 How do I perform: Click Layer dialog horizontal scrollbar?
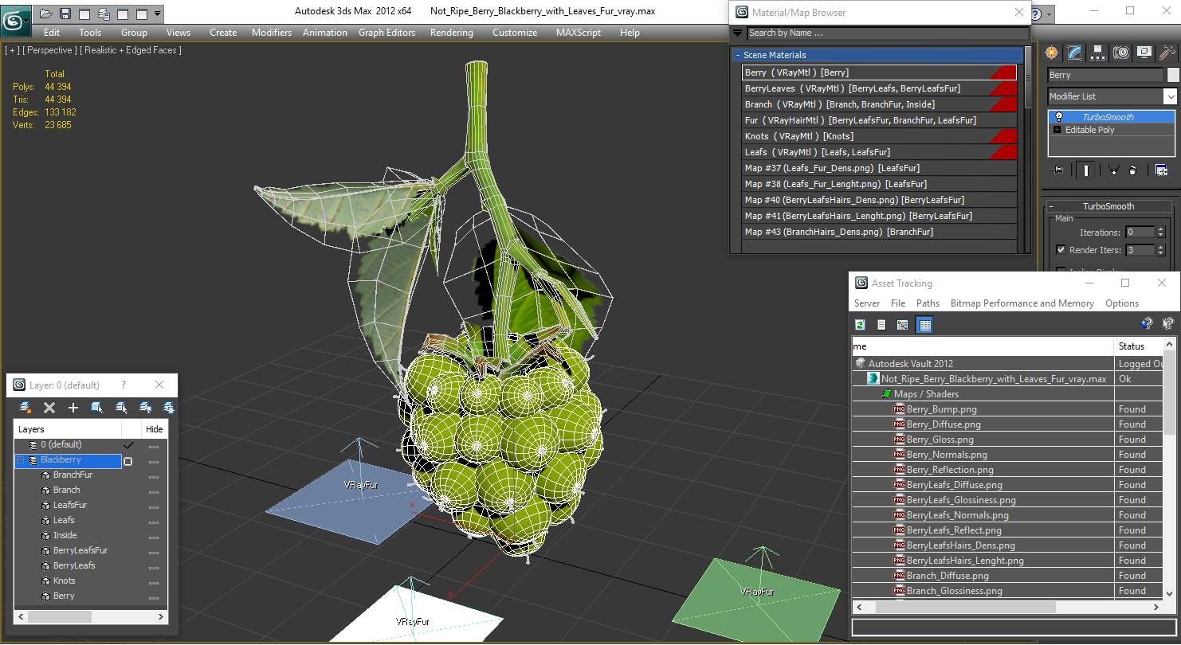pos(91,616)
